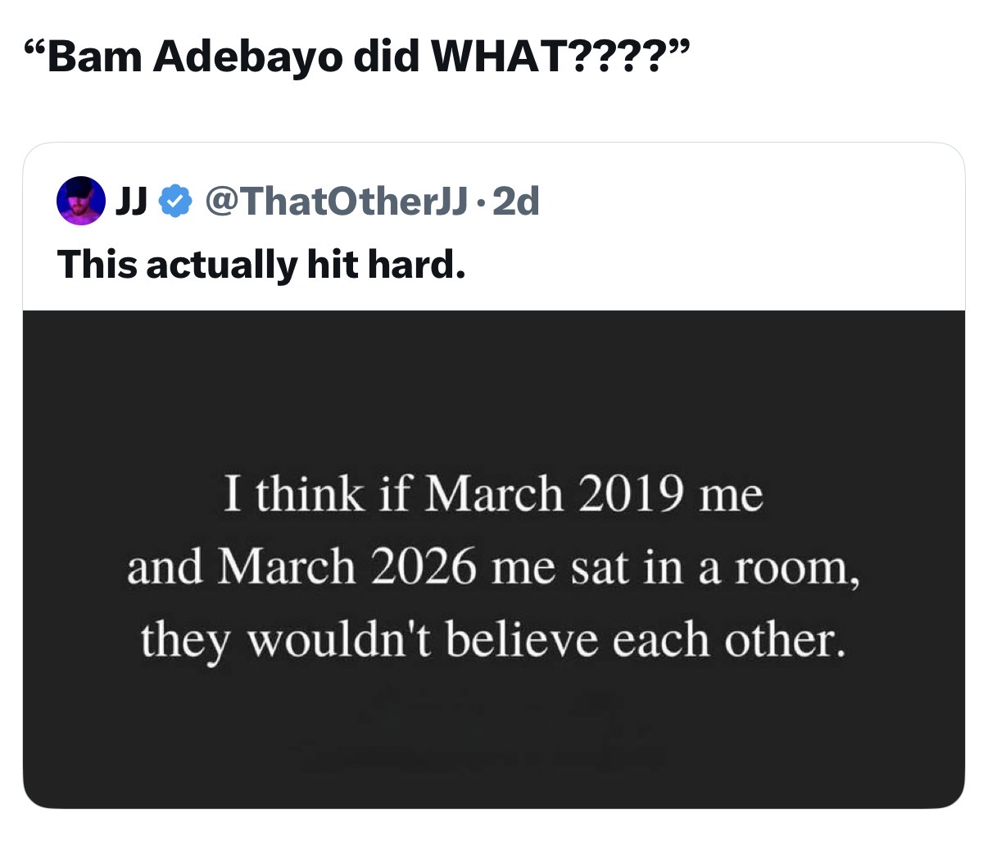
Task: Click "they wouldn't believe each other." line
Action: [493, 639]
